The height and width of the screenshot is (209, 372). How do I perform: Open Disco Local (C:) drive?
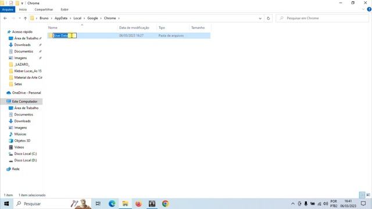click(x=26, y=154)
